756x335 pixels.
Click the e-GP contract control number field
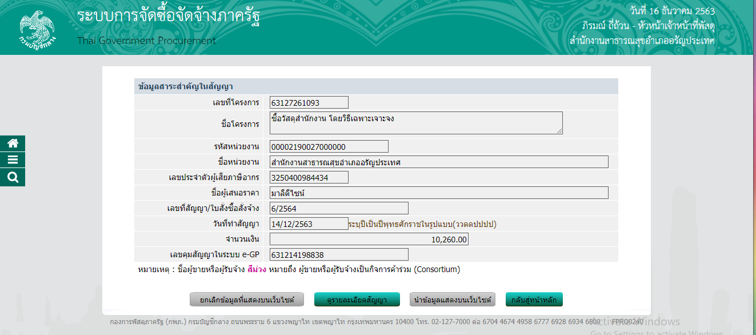[339, 254]
